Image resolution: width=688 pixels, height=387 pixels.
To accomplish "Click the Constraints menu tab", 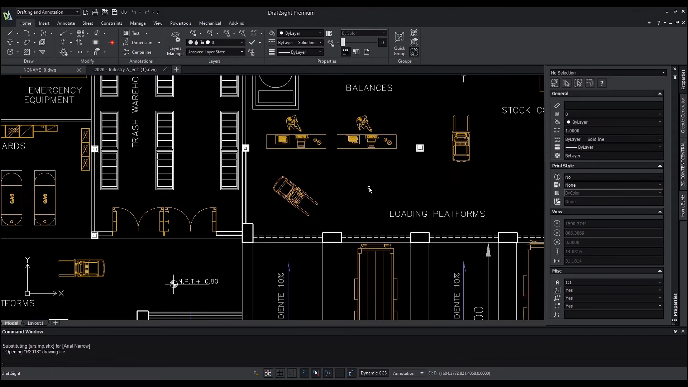I will pos(111,23).
